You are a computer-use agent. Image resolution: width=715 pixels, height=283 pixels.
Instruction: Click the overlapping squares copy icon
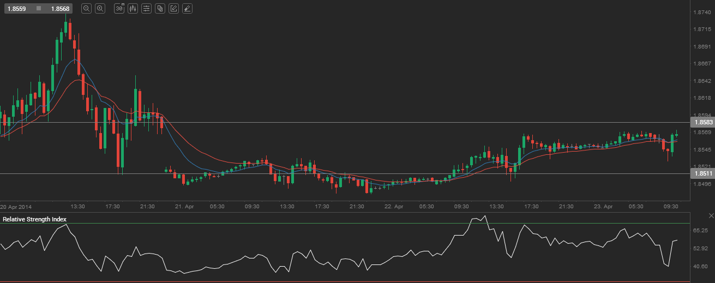click(x=160, y=8)
